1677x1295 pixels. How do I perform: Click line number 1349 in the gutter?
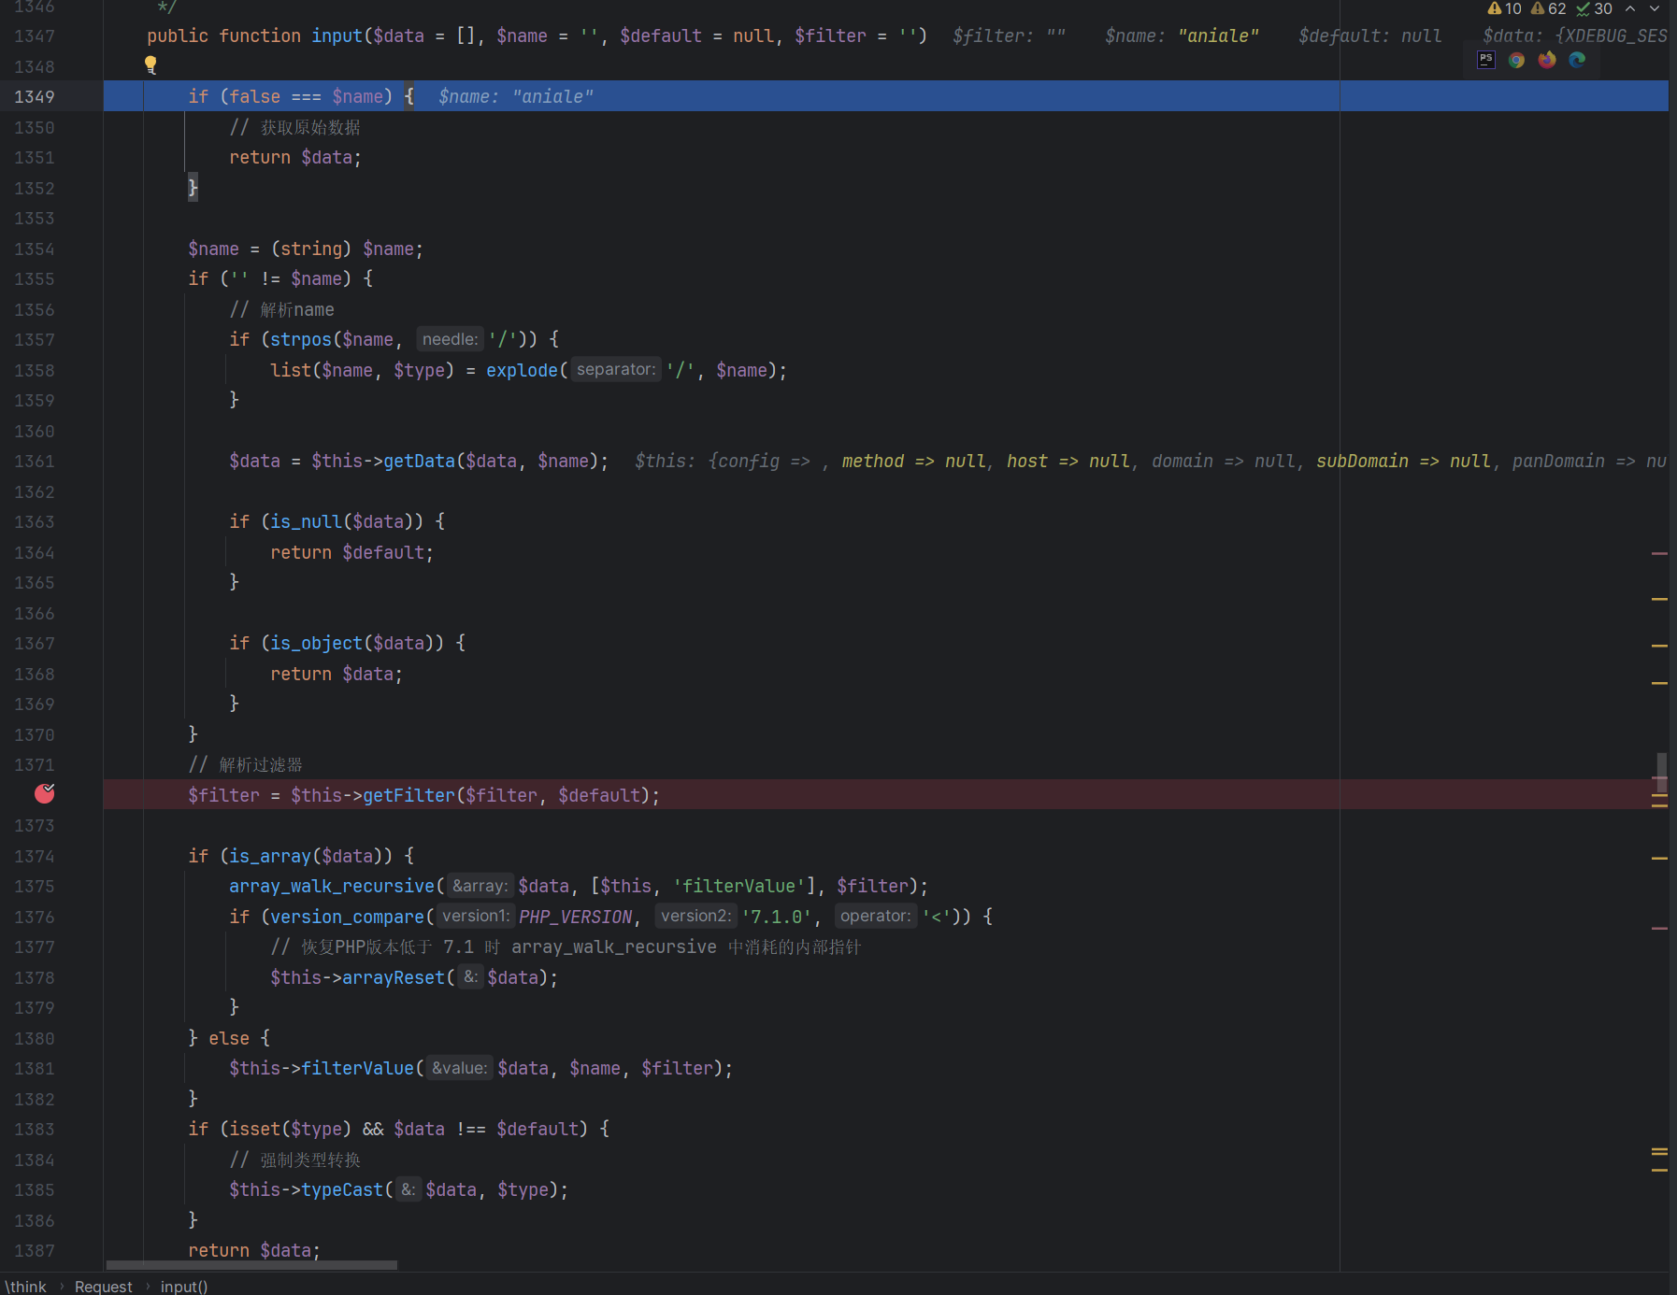(x=35, y=96)
